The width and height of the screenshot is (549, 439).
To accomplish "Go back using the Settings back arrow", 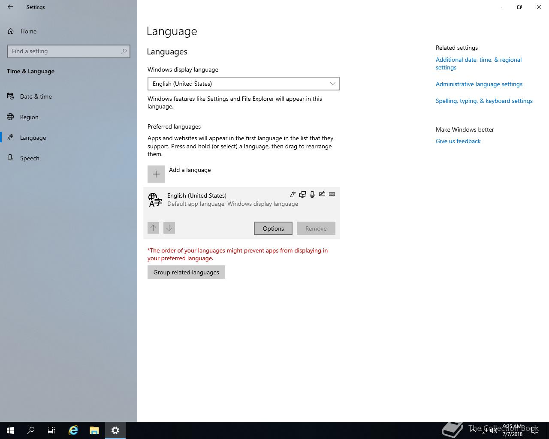I will click(x=10, y=7).
